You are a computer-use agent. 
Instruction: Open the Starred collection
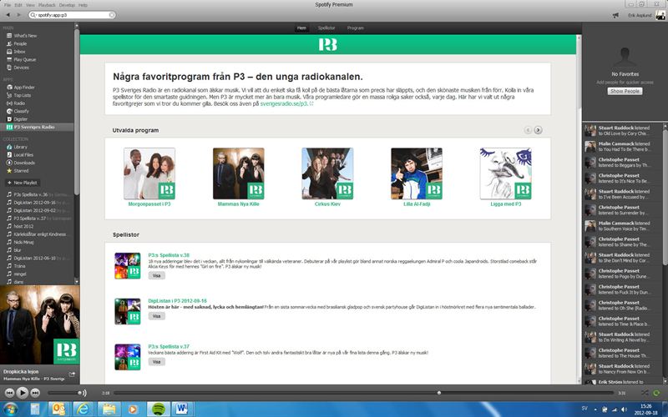click(x=22, y=170)
